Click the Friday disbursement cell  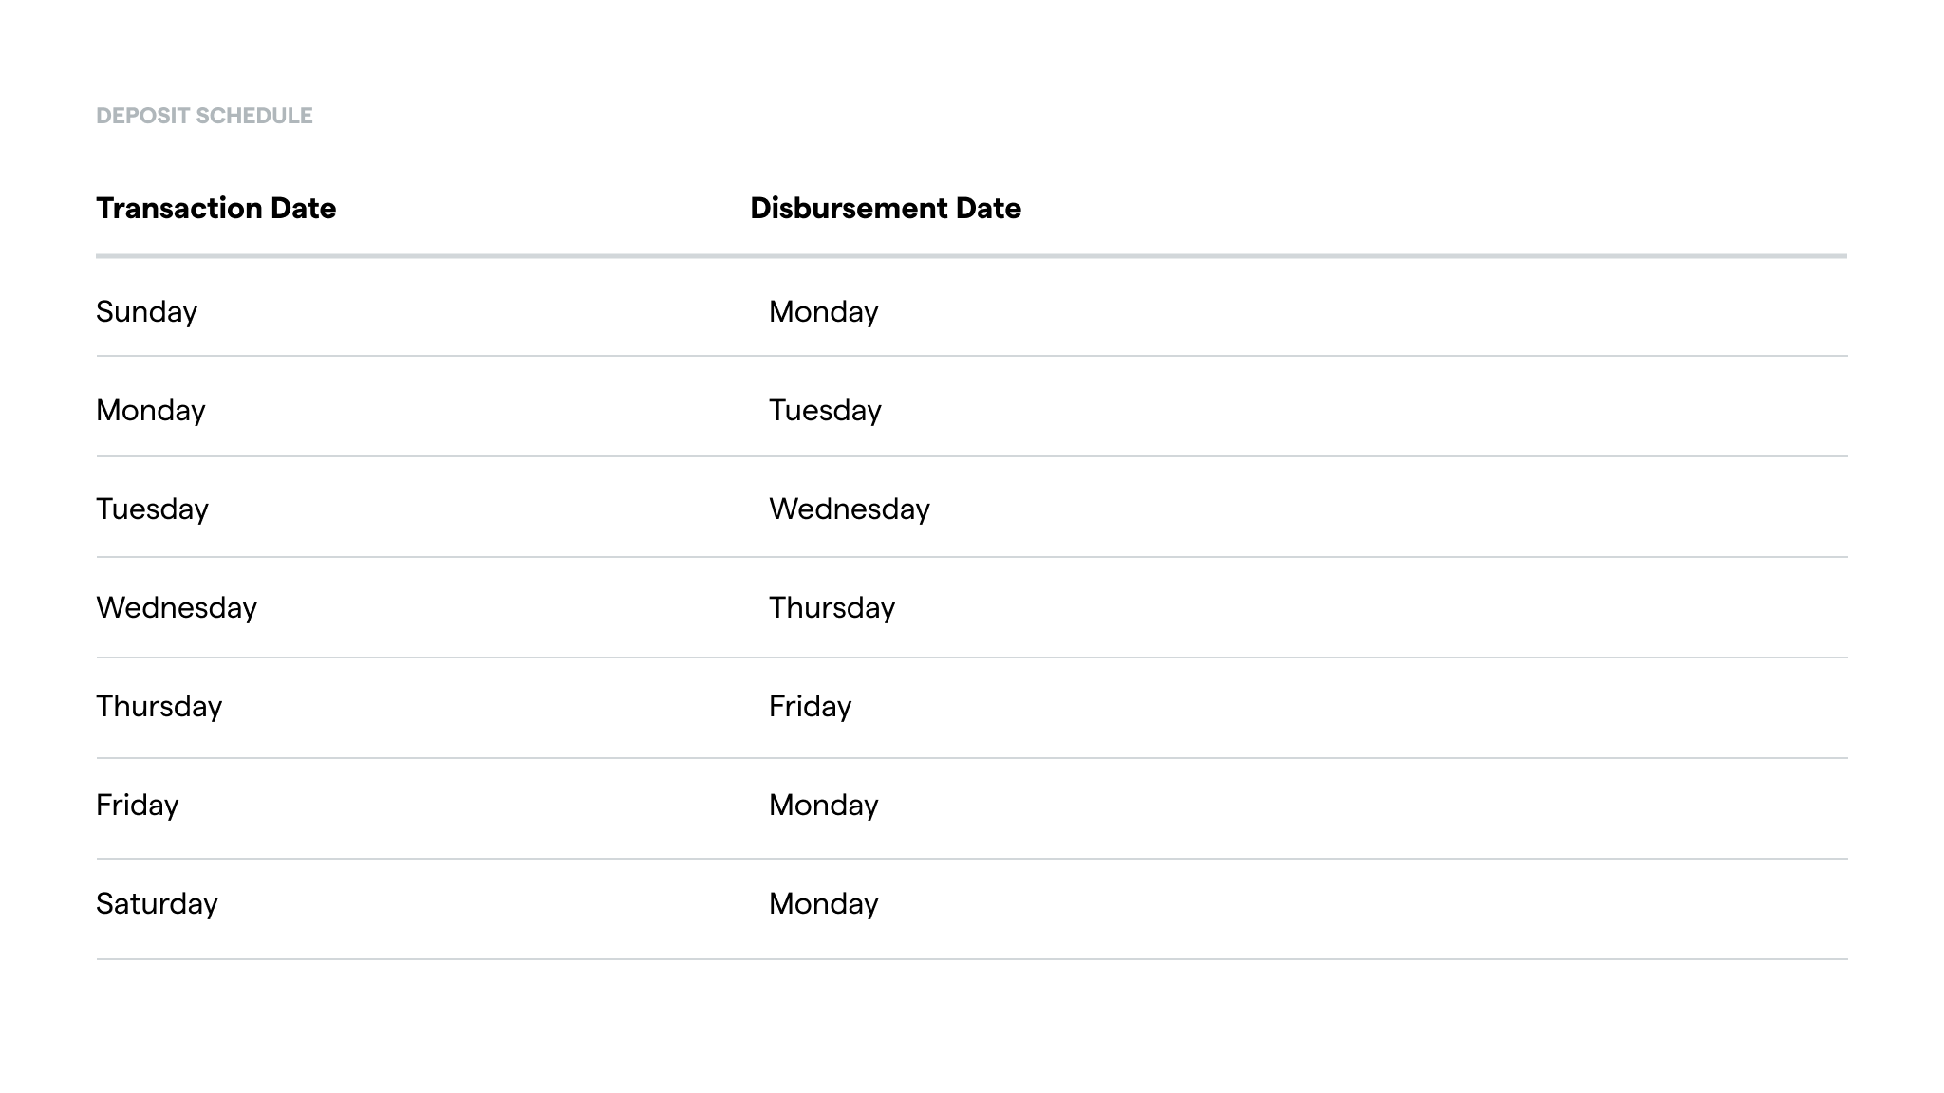[x=810, y=707]
